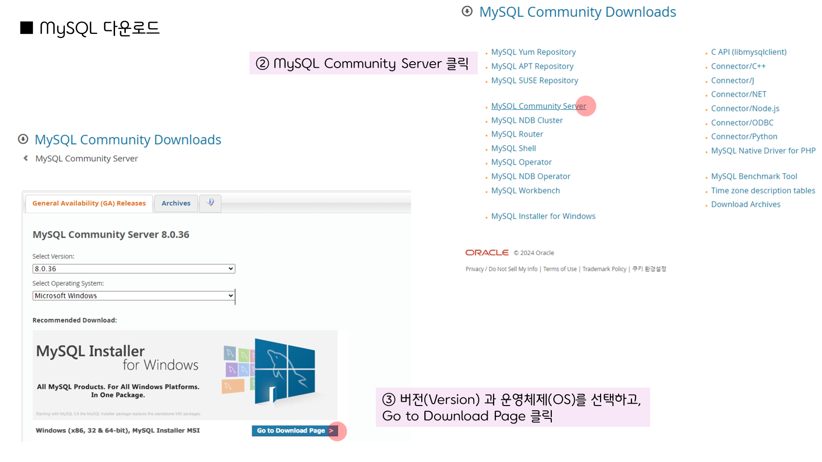Open the MySQL Shell link
The height and width of the screenshot is (462, 822).
coord(513,148)
